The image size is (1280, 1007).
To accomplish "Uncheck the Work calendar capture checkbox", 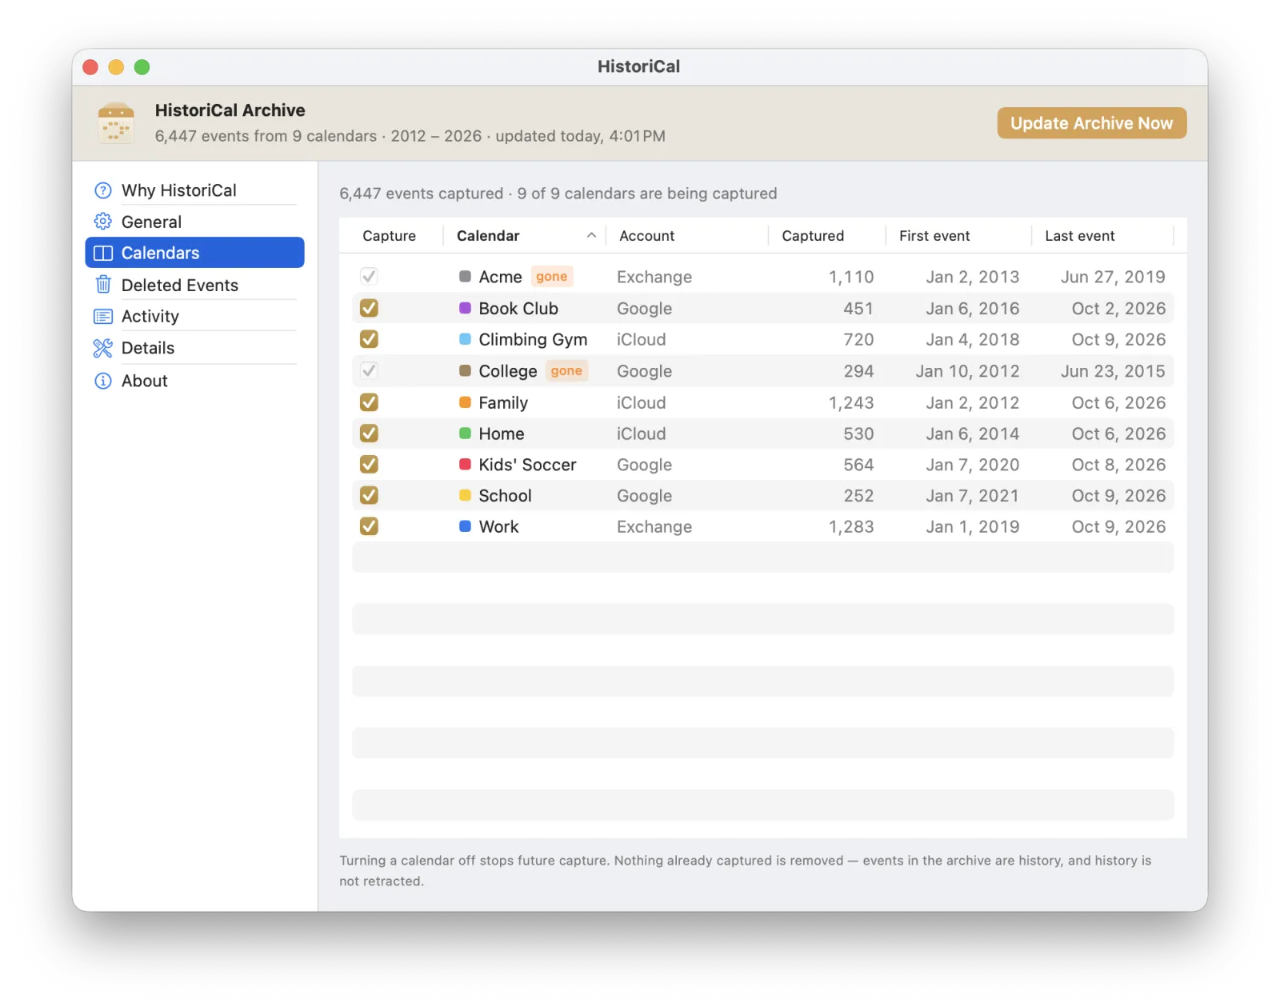I will tap(369, 526).
